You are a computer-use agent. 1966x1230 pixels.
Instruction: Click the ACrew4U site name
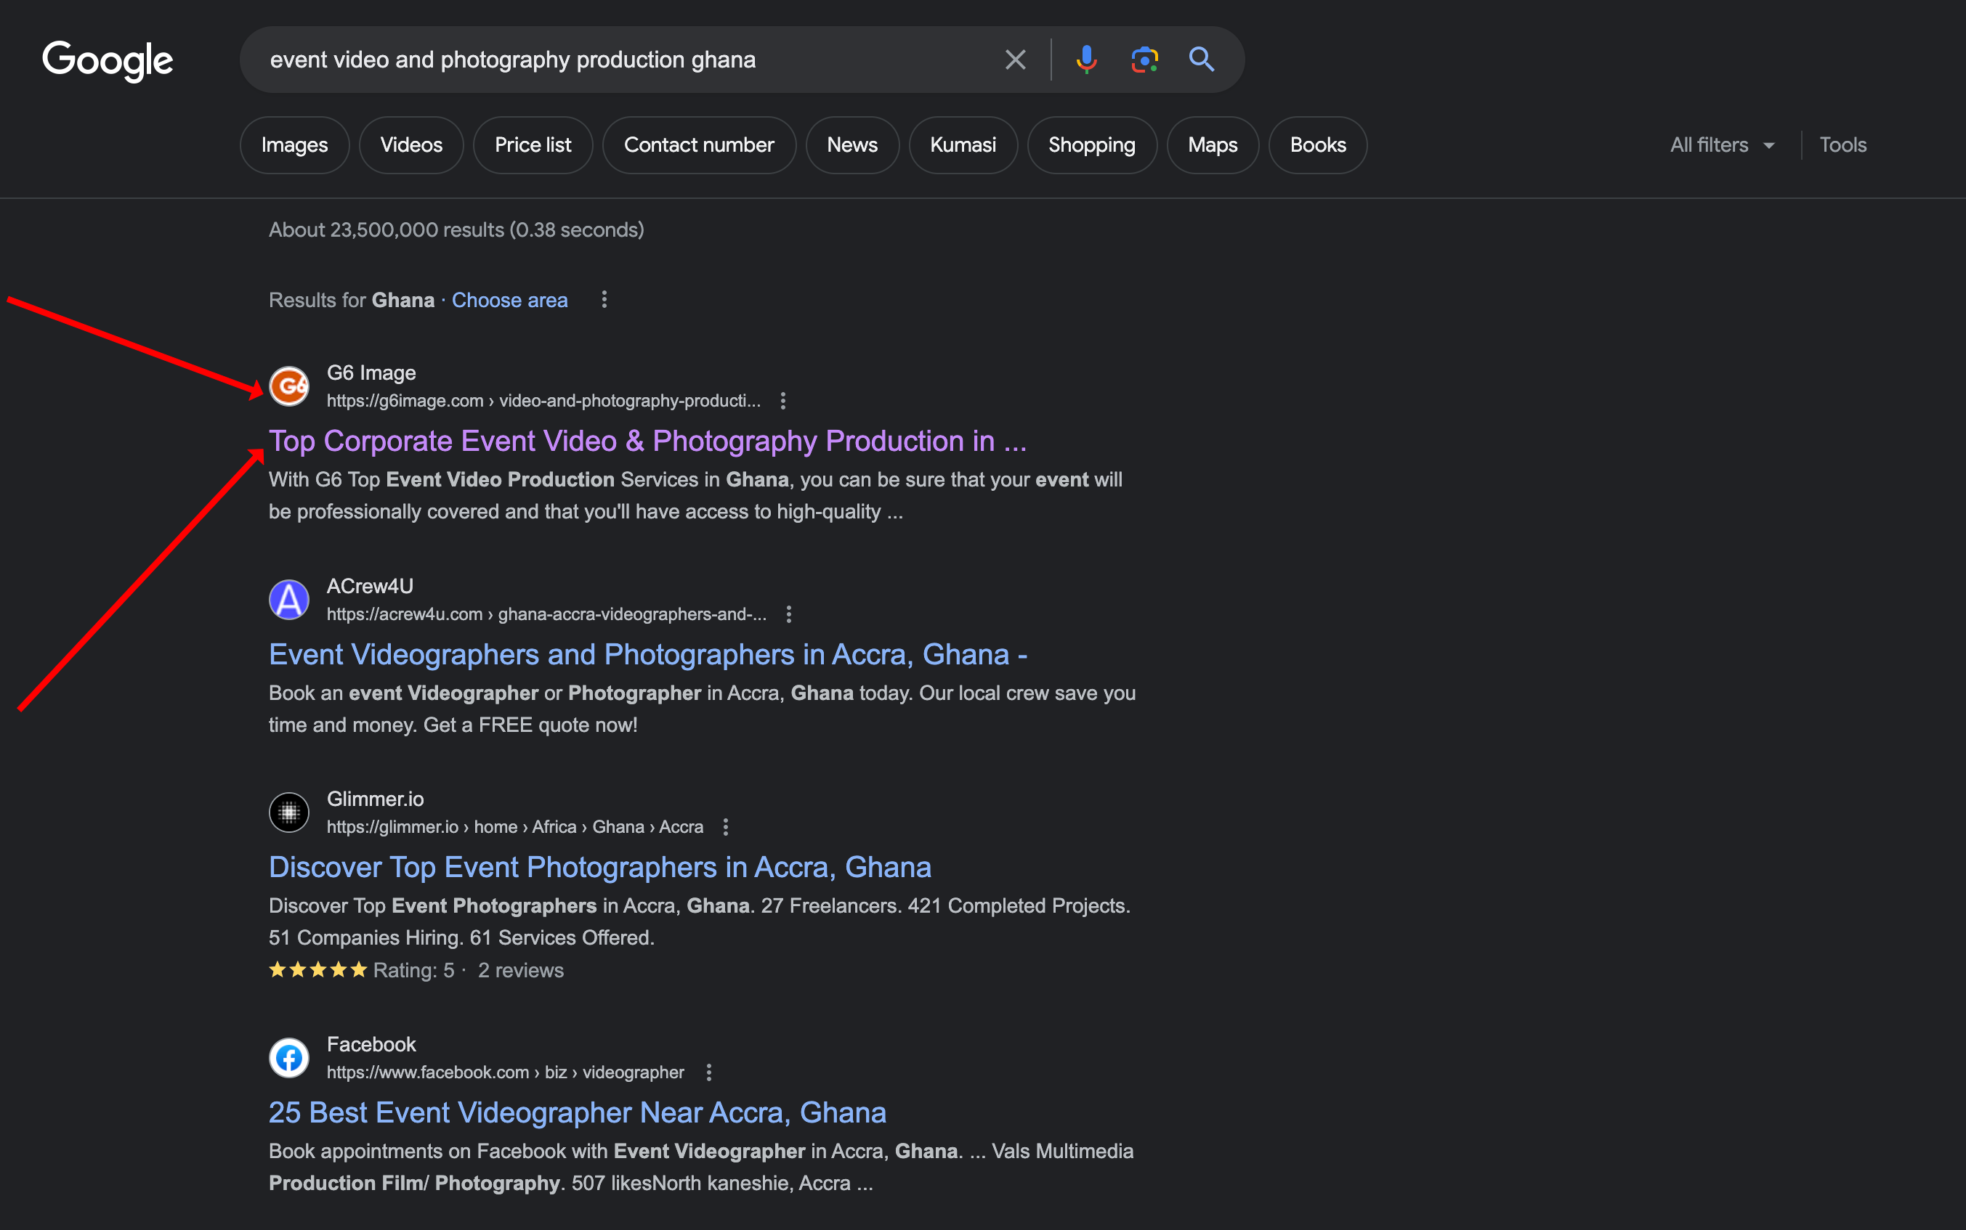371,586
